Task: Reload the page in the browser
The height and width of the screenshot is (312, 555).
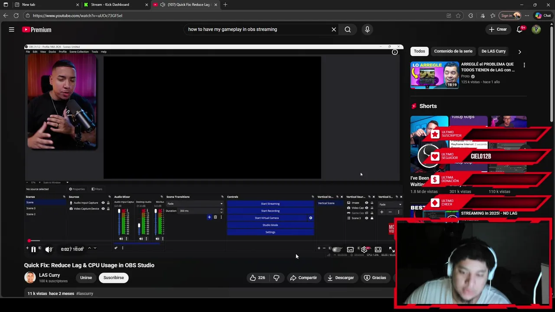Action: click(x=16, y=16)
